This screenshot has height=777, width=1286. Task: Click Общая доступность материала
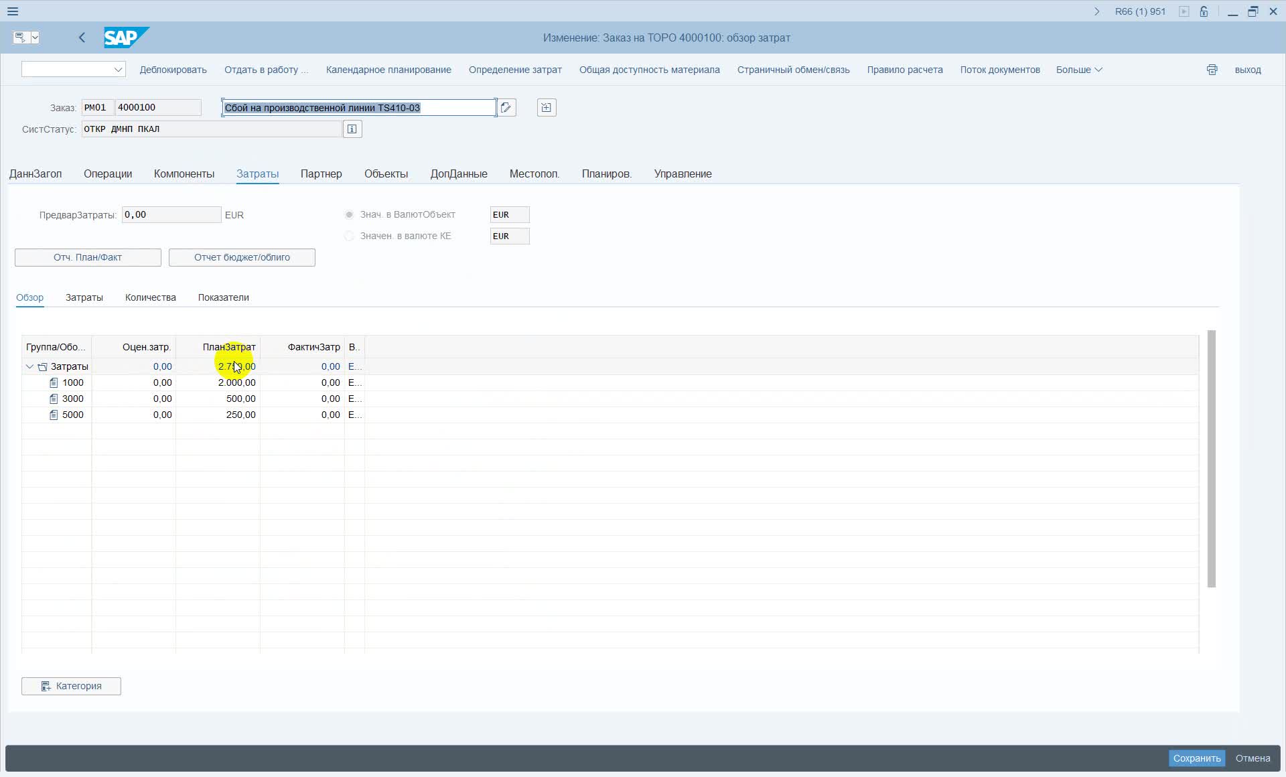650,70
